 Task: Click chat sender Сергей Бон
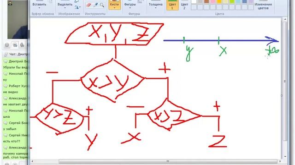[18, 123]
